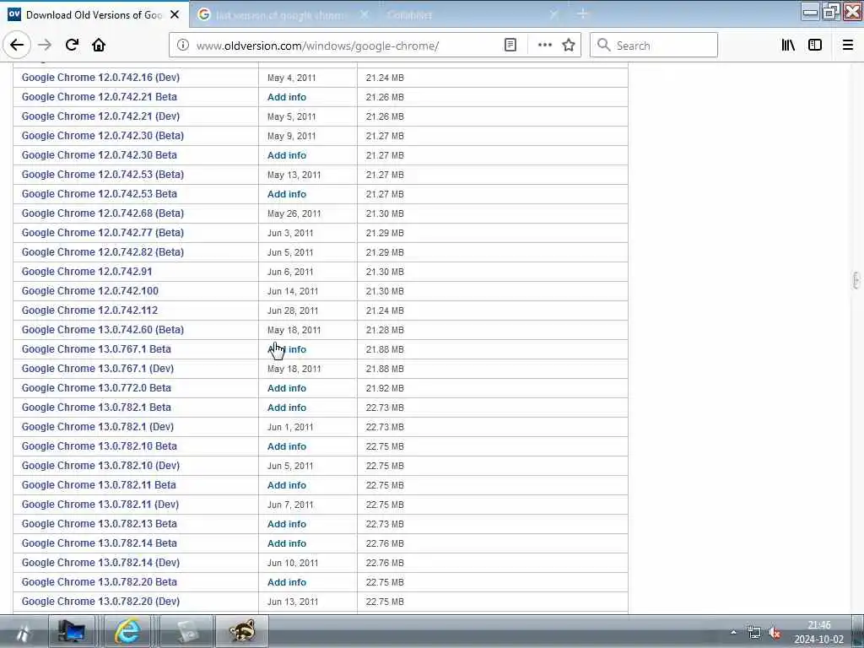Open Google Chrome 13.0.782.1 Beta link
Image resolution: width=864 pixels, height=648 pixels.
pos(96,408)
